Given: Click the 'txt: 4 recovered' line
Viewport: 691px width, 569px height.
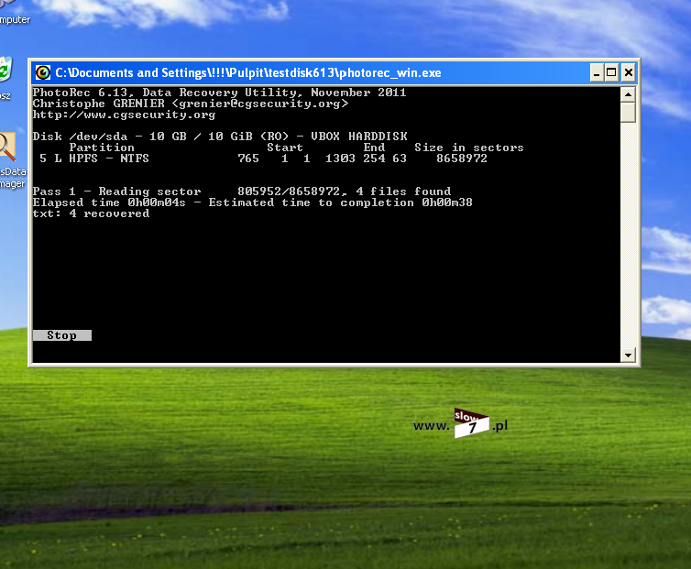Looking at the screenshot, I should [x=92, y=213].
